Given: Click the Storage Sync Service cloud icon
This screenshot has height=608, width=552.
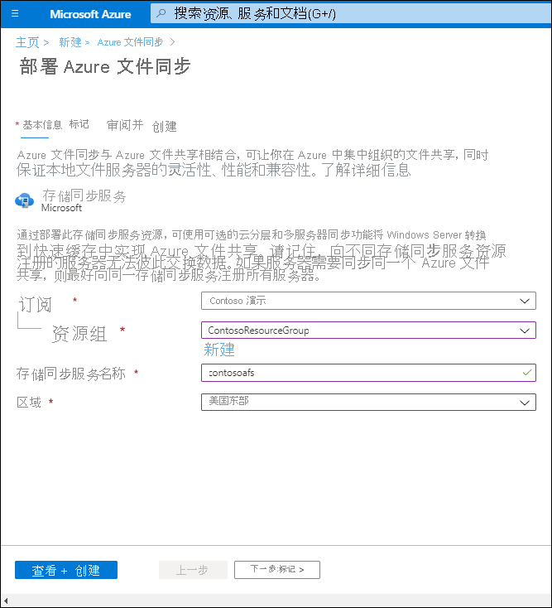Looking at the screenshot, I should [24, 200].
